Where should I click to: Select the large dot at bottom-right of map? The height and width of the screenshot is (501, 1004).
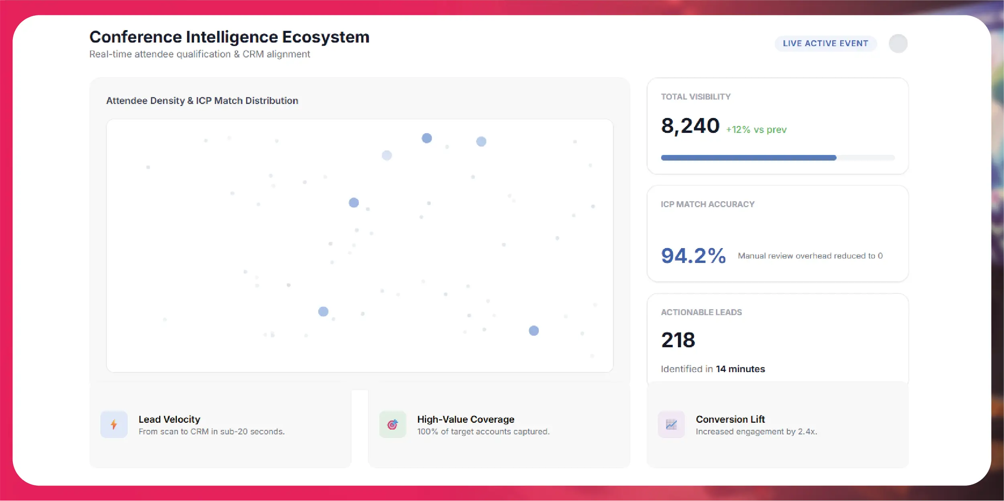pyautogui.click(x=534, y=331)
